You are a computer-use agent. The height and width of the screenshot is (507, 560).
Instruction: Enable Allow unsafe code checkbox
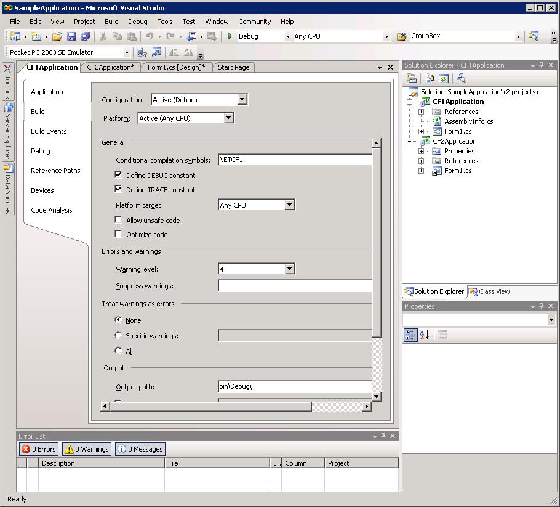click(x=119, y=220)
